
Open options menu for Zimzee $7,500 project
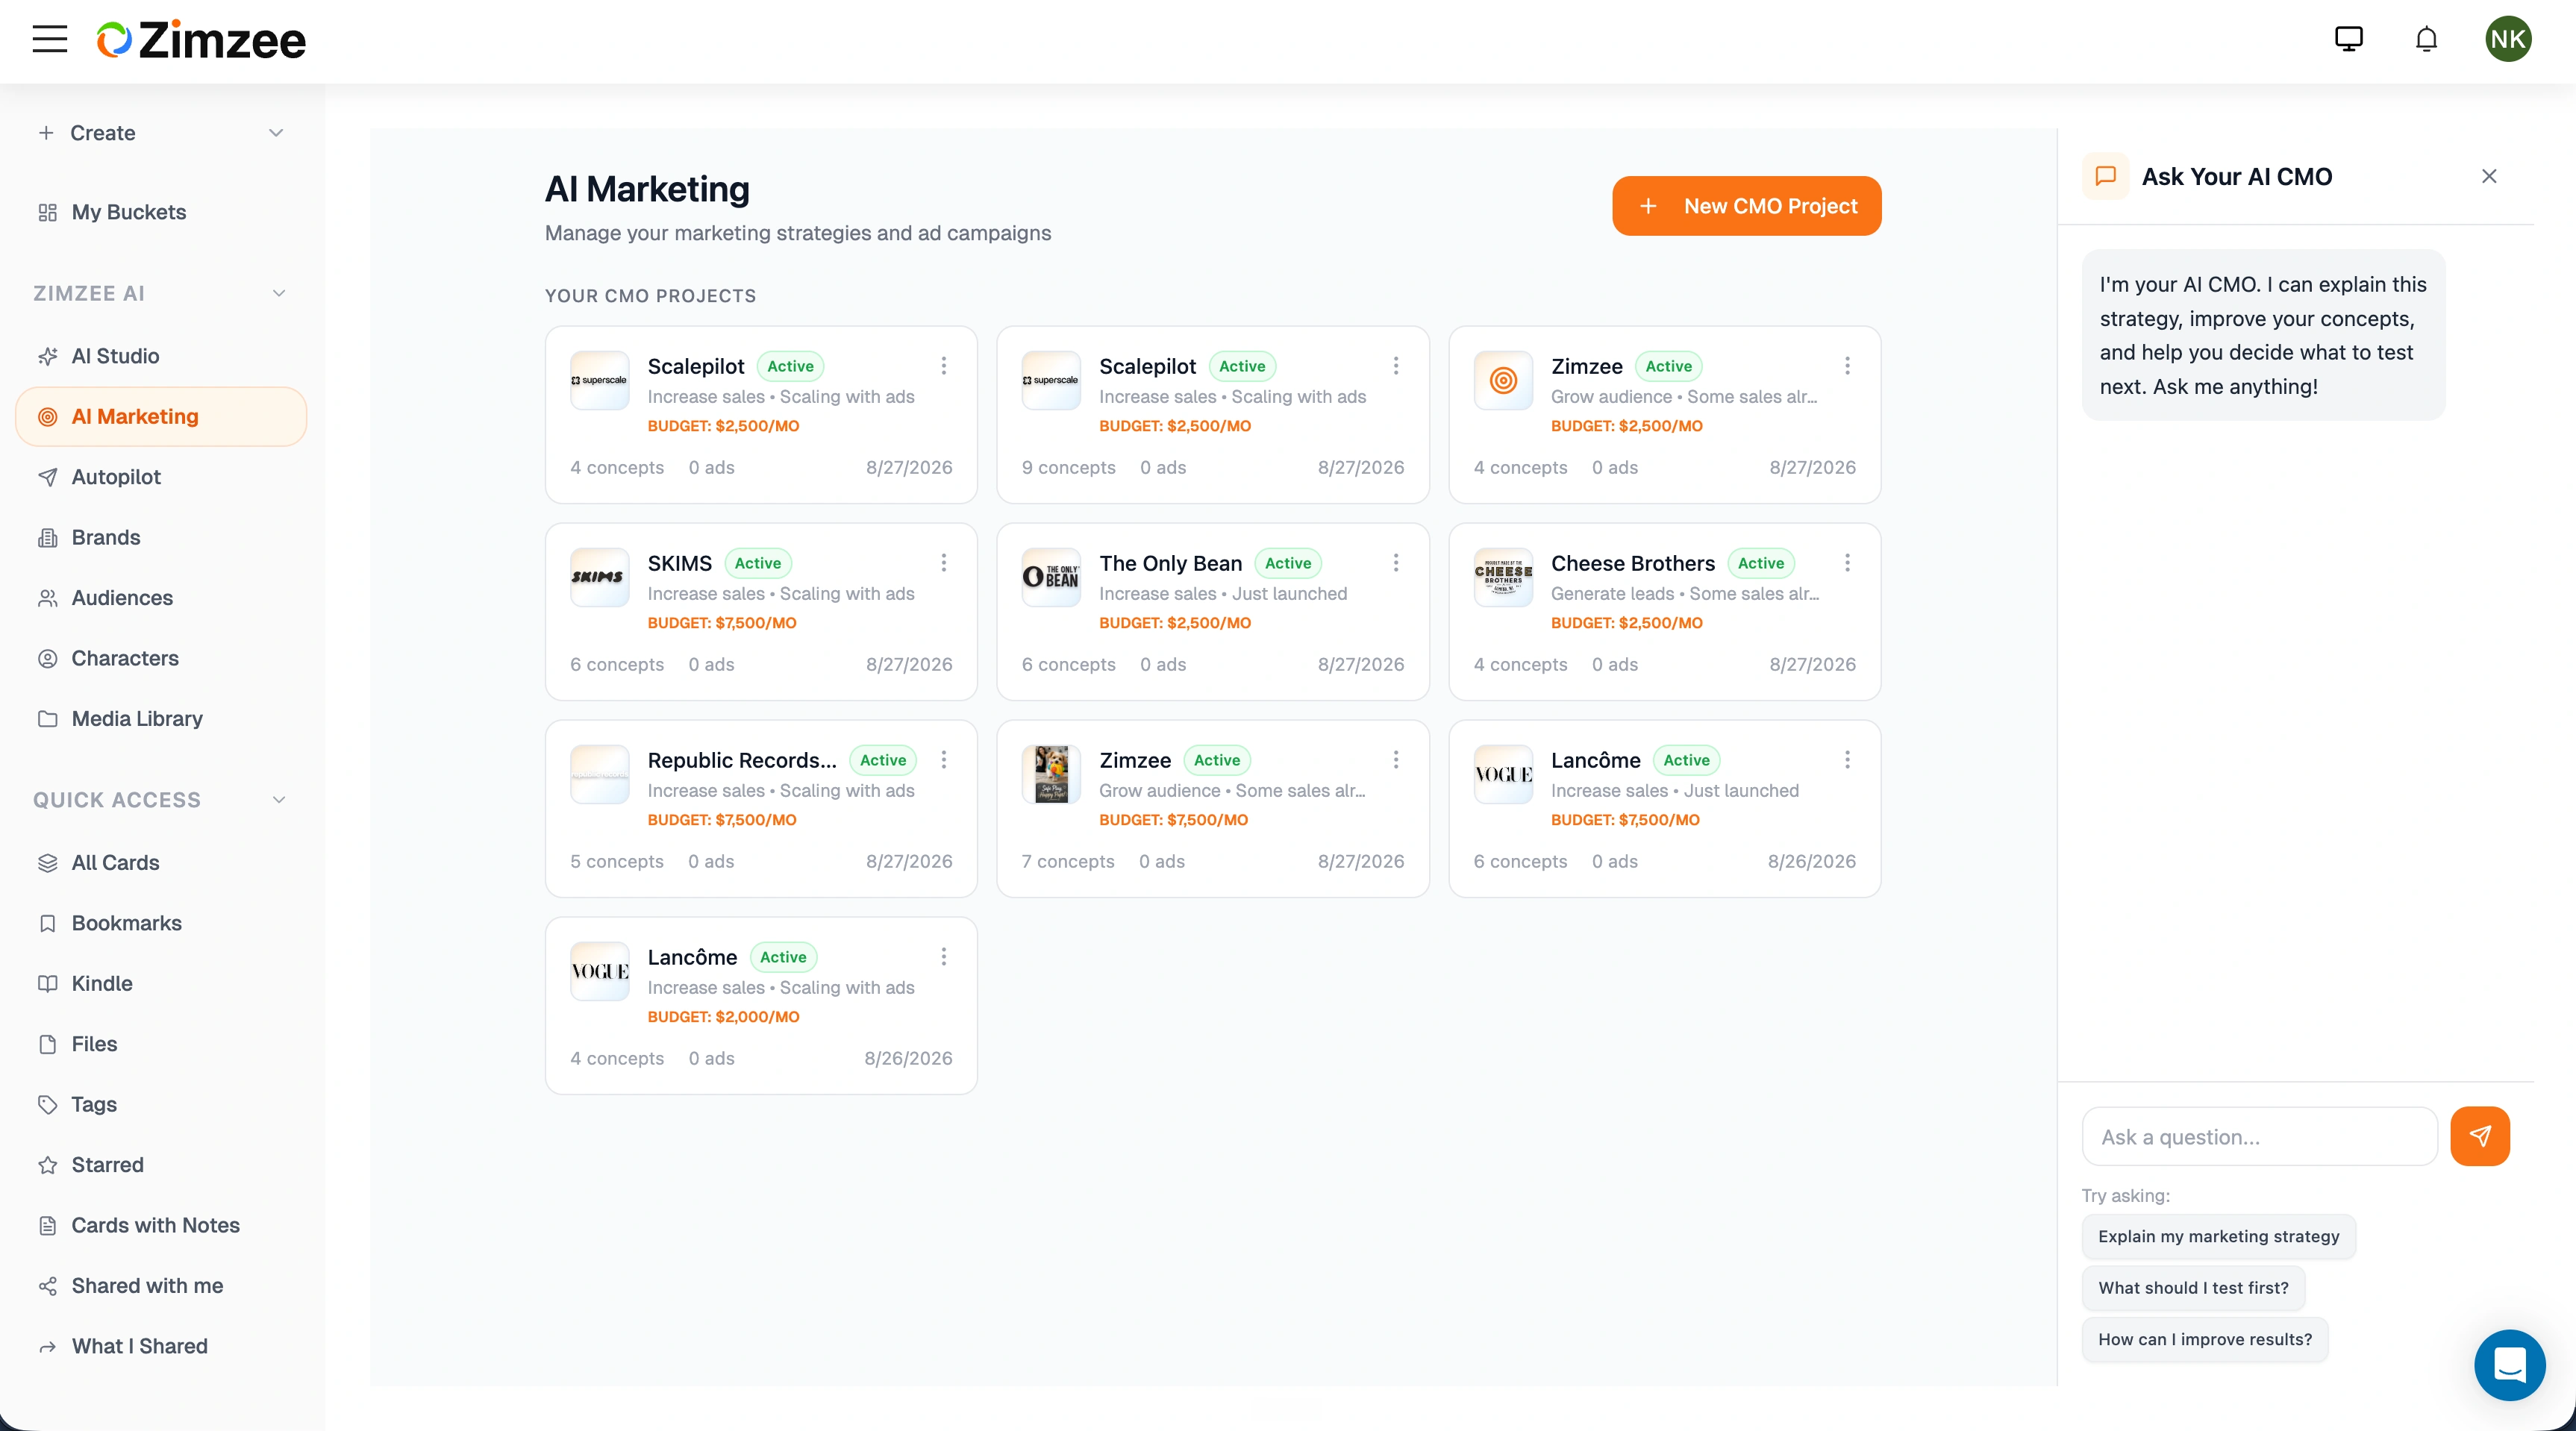point(1395,760)
